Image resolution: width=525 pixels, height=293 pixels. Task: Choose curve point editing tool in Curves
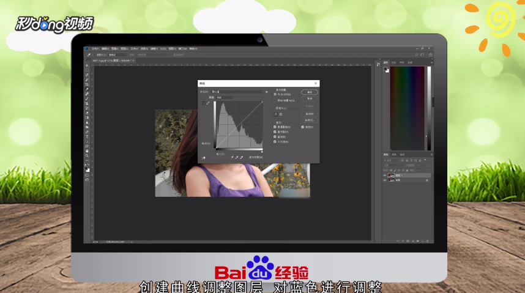coord(204,103)
